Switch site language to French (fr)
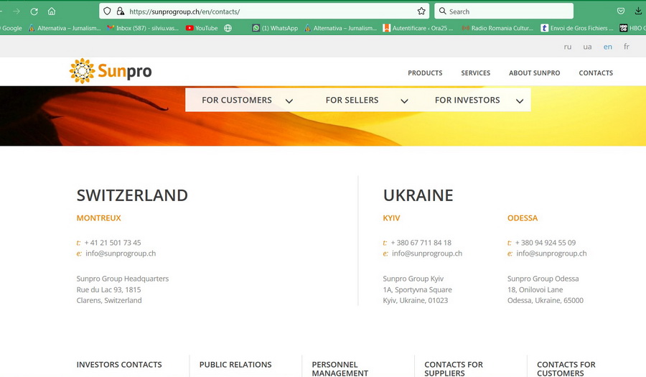646x377 pixels. click(626, 47)
